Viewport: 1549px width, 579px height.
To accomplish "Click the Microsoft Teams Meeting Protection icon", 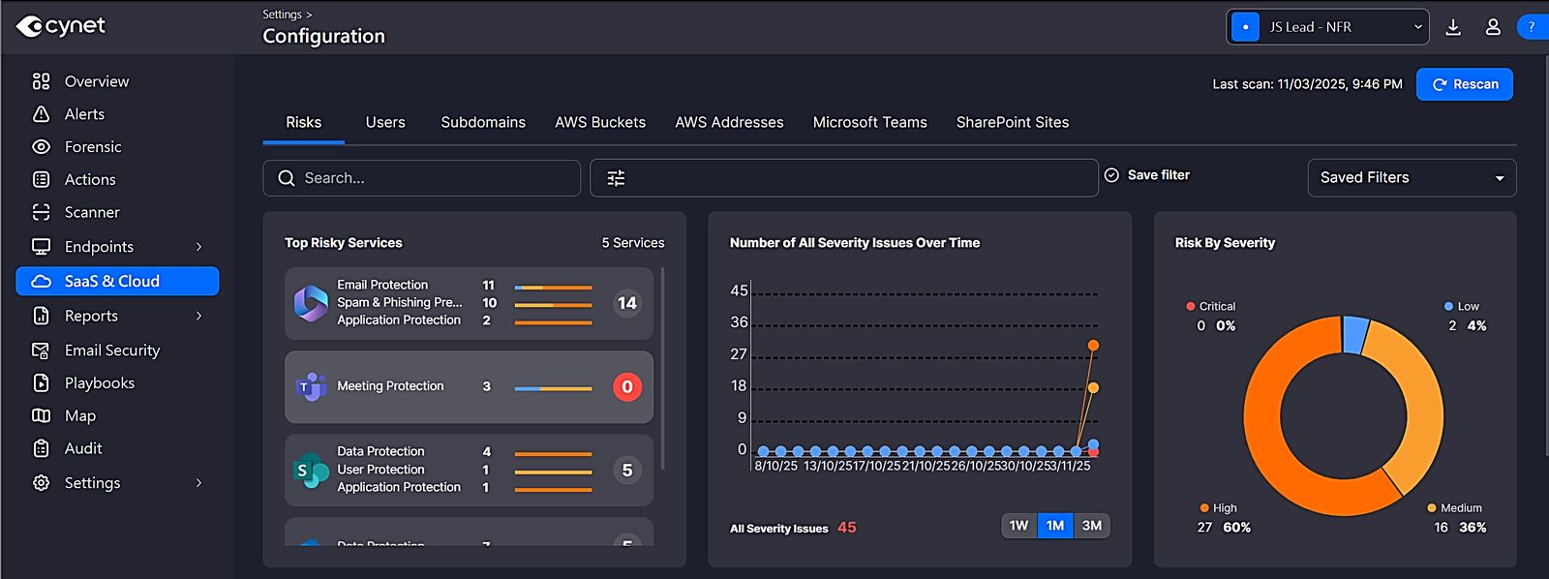I will pyautogui.click(x=310, y=386).
